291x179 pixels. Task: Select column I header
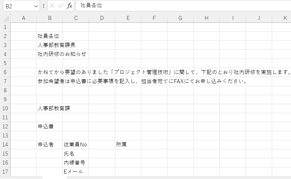(x=233, y=18)
